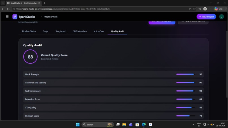Open File Explorer from taskbar

click(124, 125)
